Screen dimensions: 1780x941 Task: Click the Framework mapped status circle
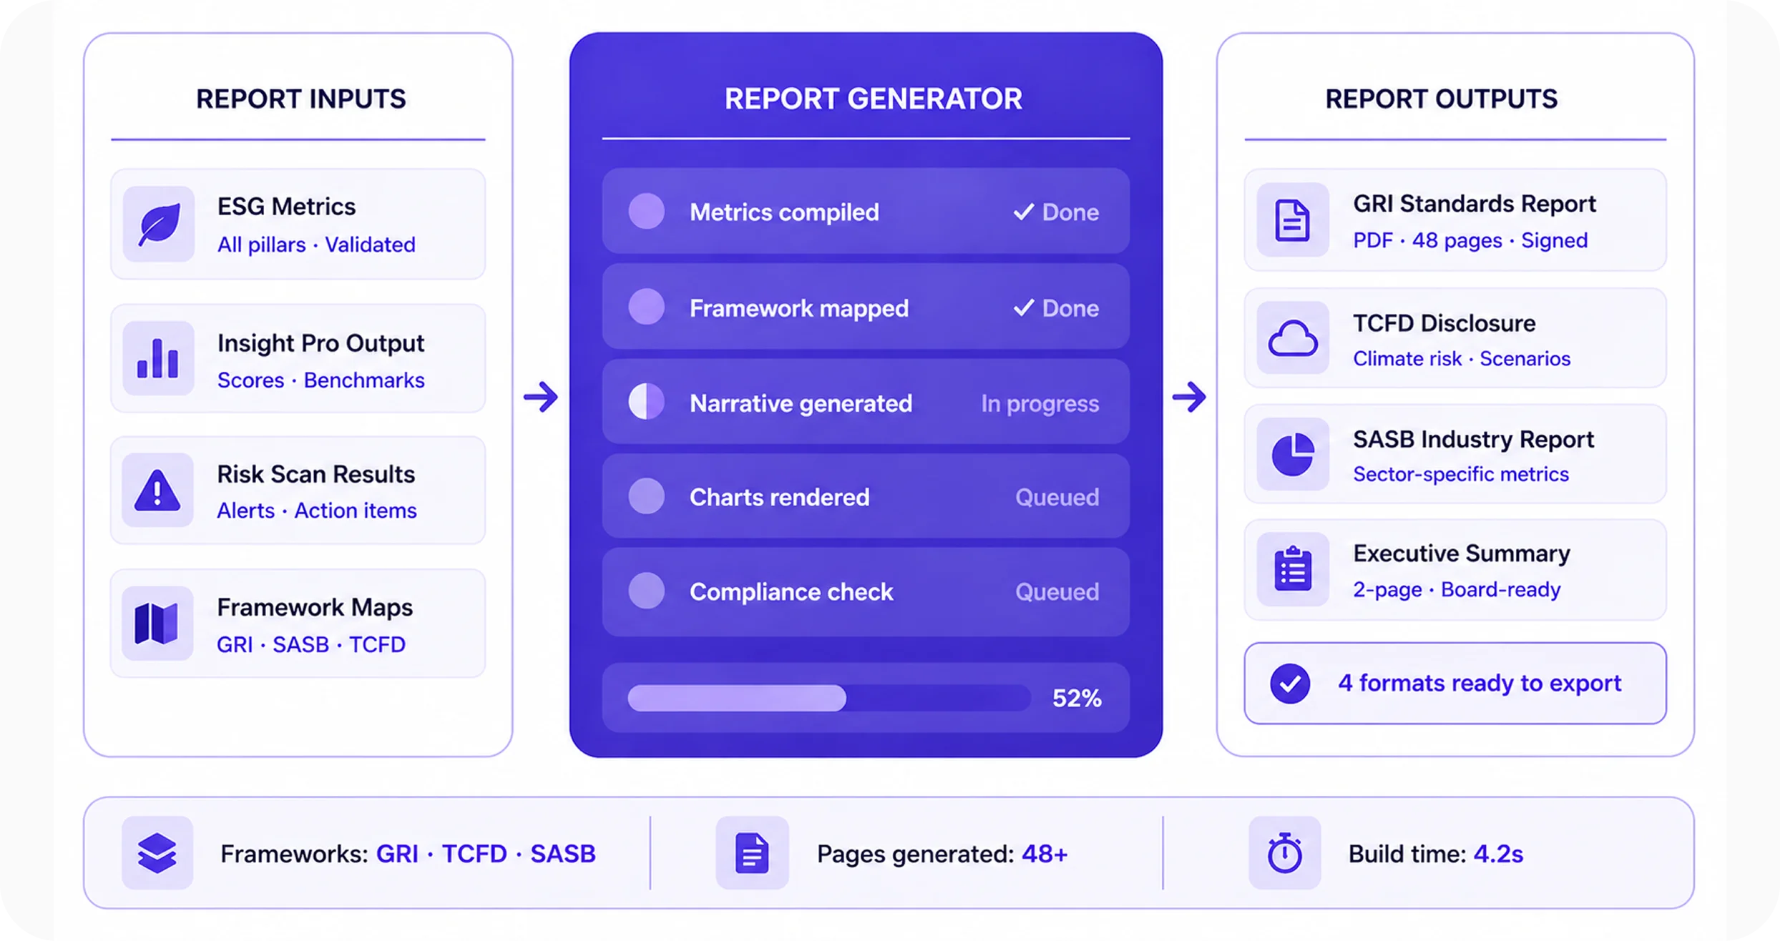647,307
